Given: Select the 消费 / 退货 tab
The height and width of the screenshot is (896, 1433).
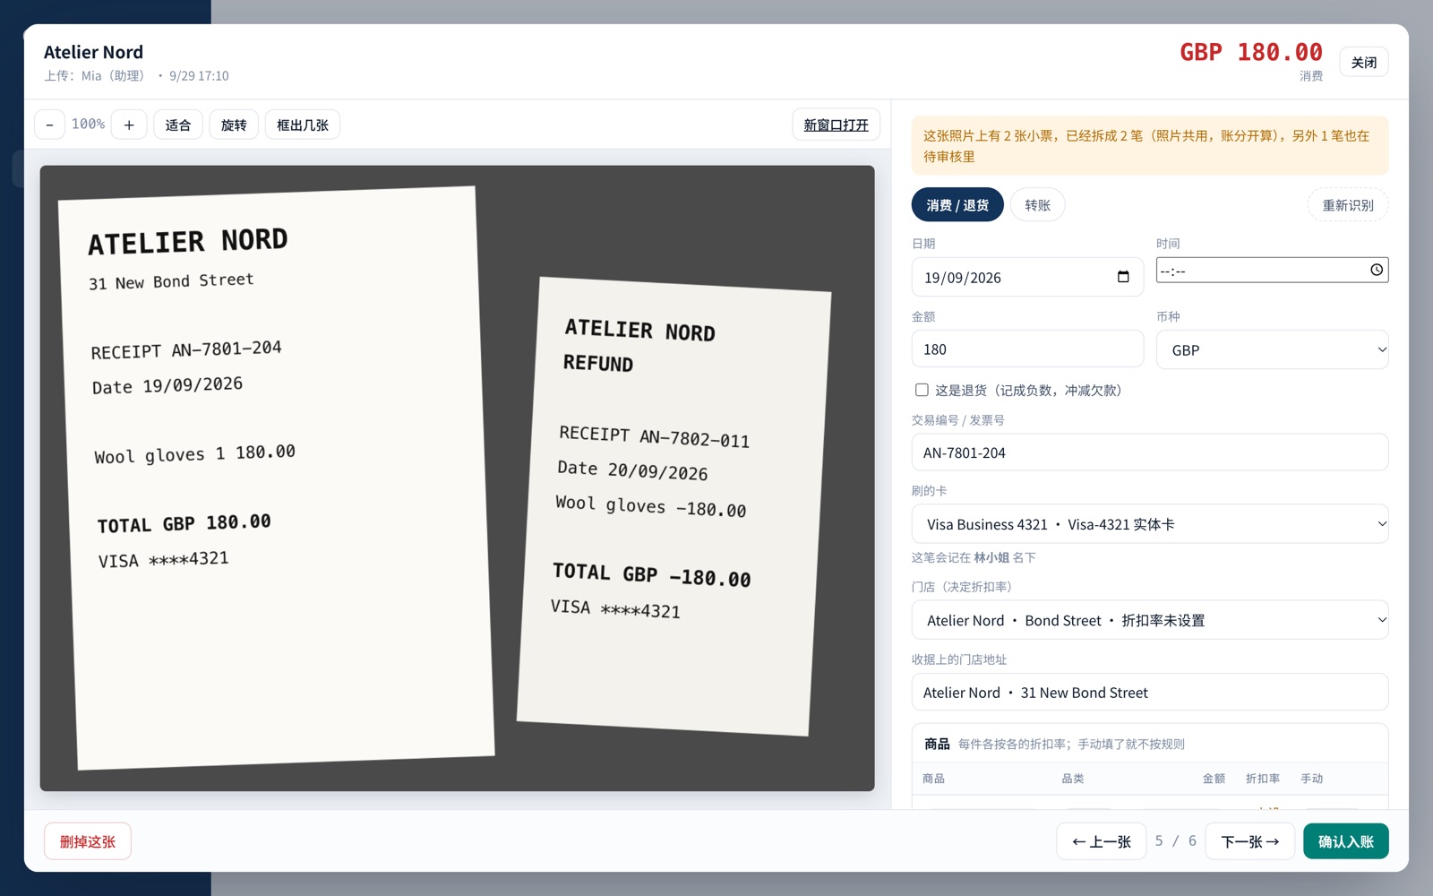Looking at the screenshot, I should coord(957,205).
